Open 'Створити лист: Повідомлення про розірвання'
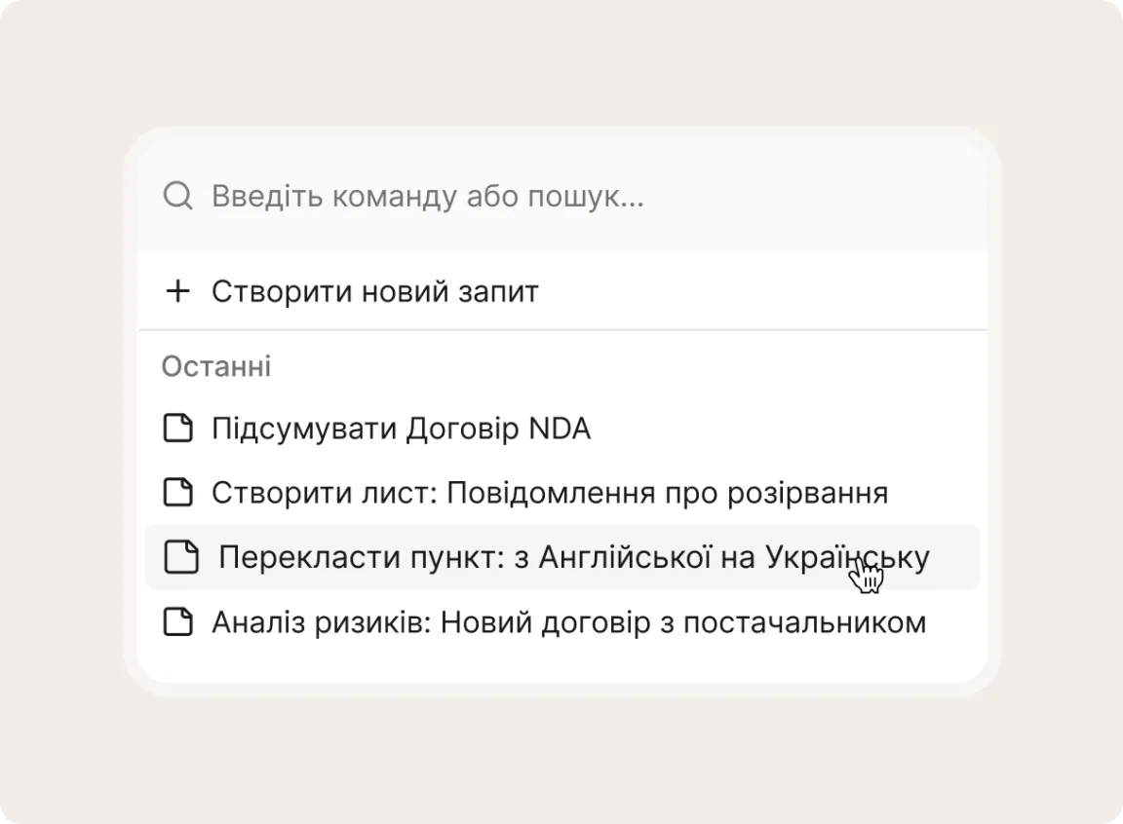Screen dimensions: 1123x824 point(549,493)
